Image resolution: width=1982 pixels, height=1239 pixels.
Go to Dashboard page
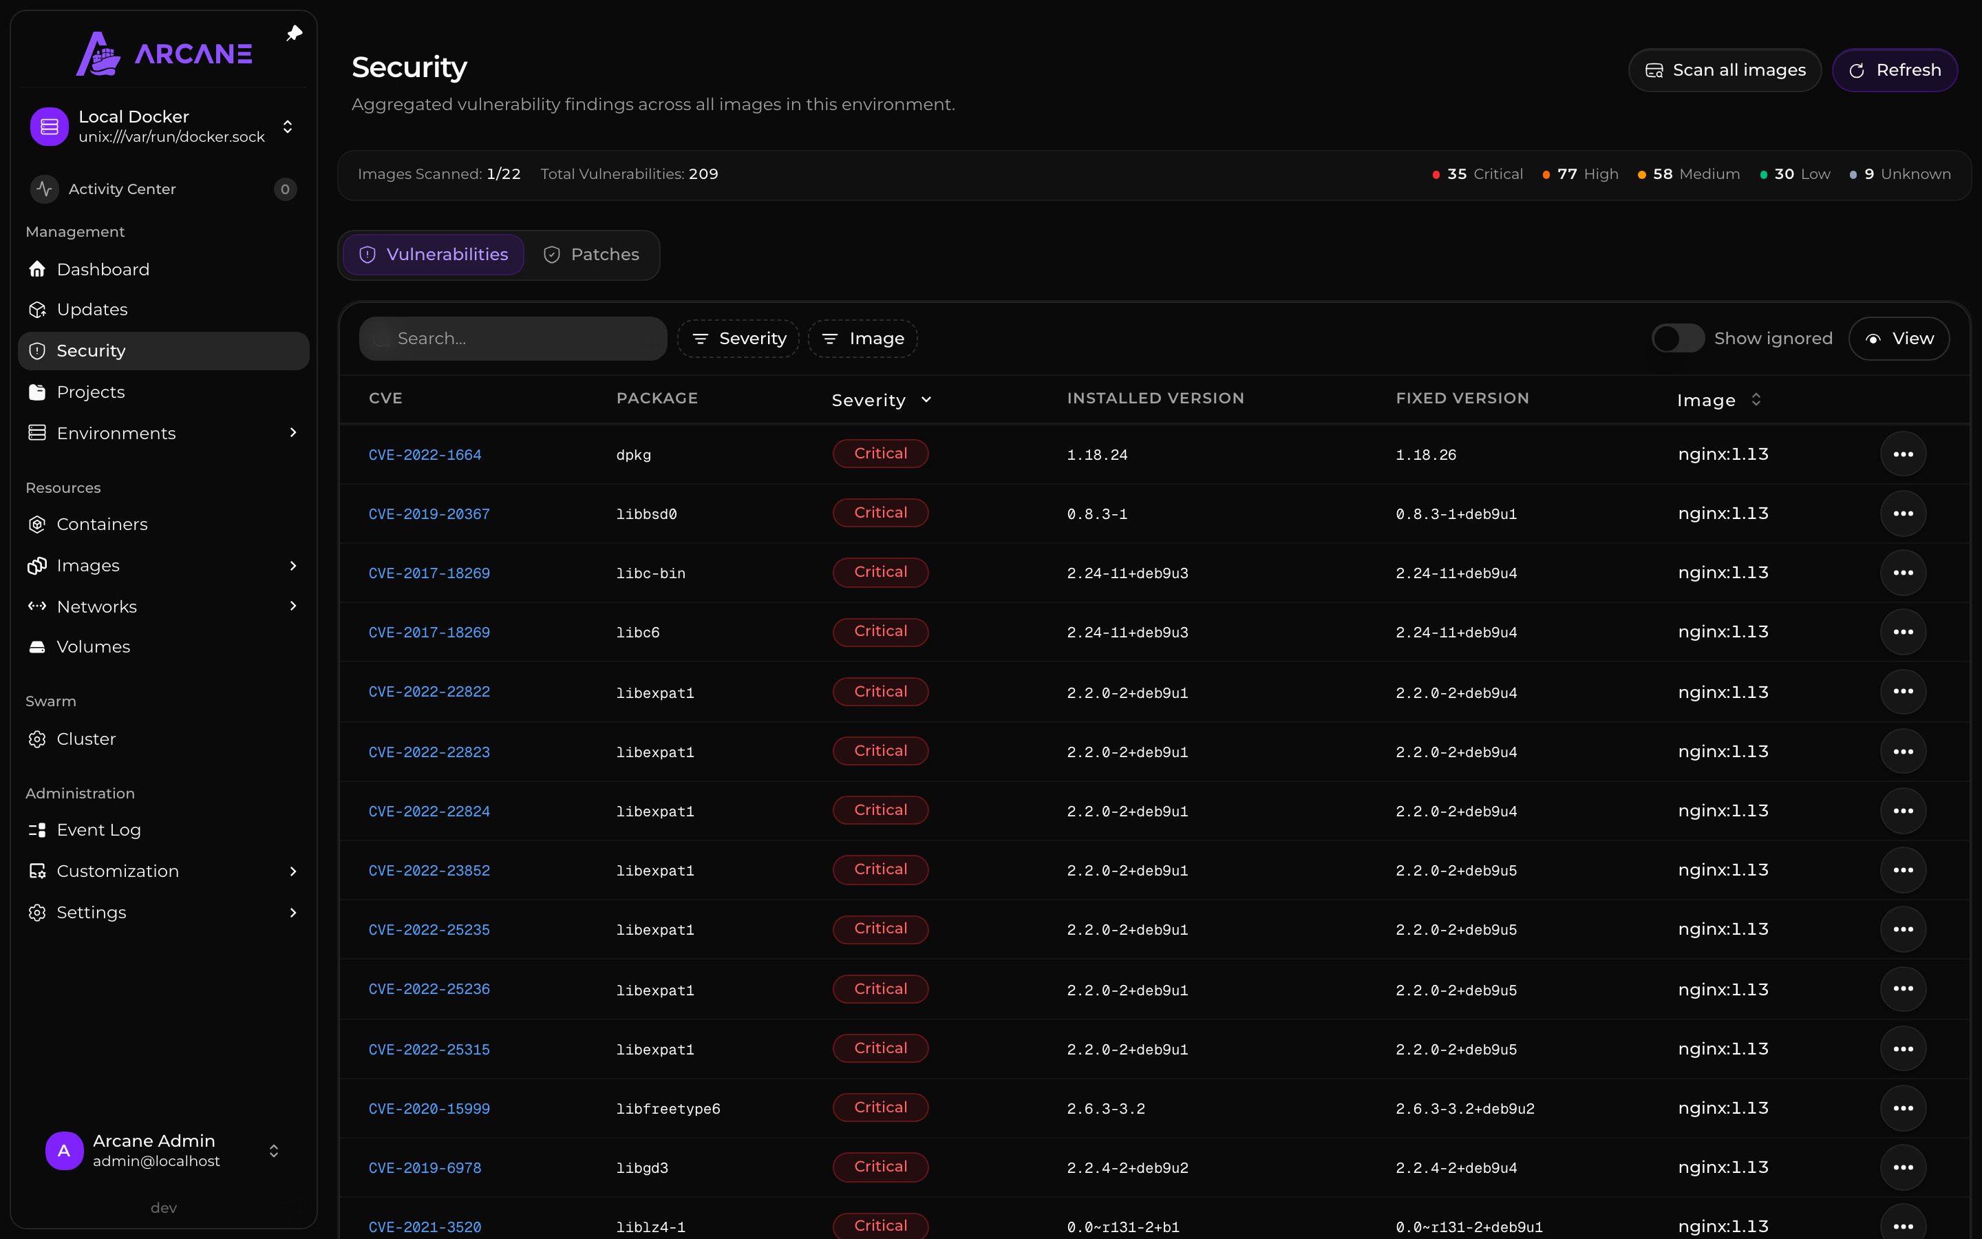click(x=164, y=270)
